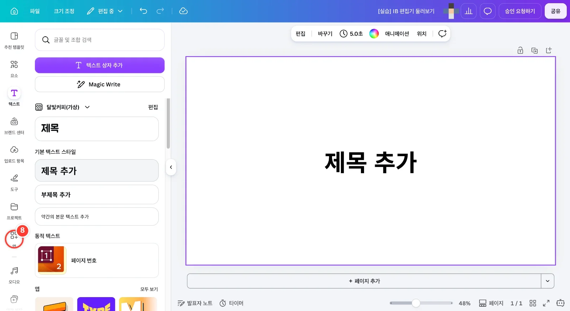
Task: Click 편집 link beside brand kit
Action: point(153,107)
